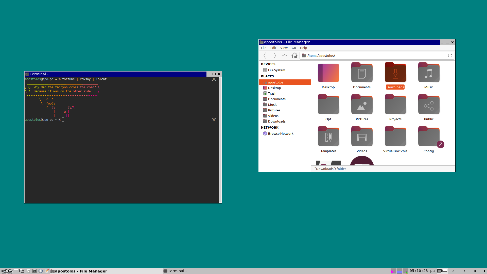The height and width of the screenshot is (274, 487).
Task: Launch terminal from taskbar quick-launch icon
Action: [34, 271]
